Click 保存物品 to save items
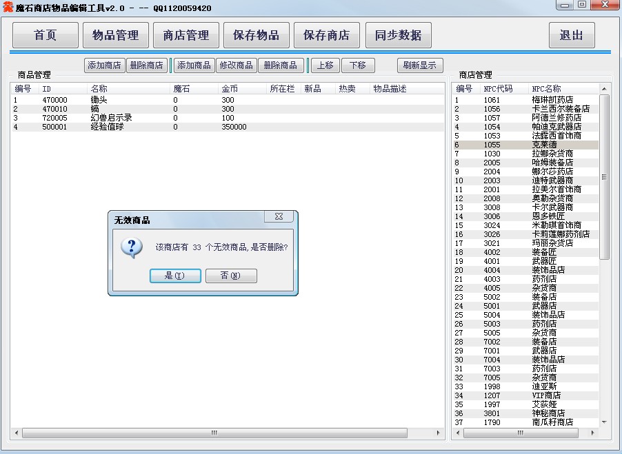Image resolution: width=622 pixels, height=454 pixels. (x=257, y=35)
